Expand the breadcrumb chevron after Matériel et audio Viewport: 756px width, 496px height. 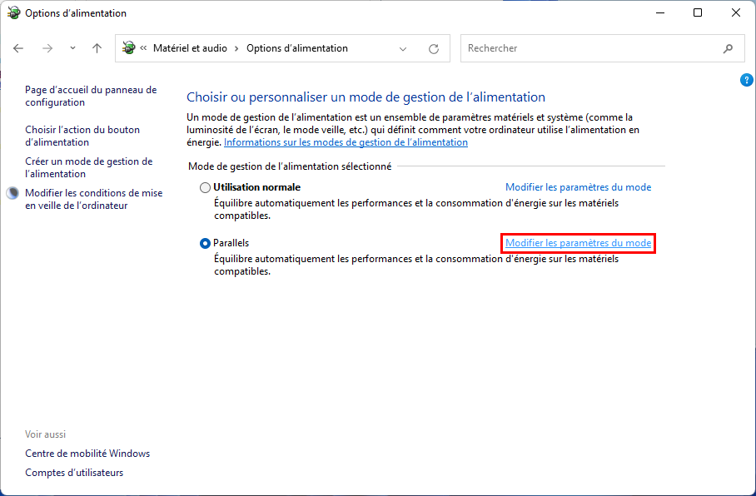[236, 48]
